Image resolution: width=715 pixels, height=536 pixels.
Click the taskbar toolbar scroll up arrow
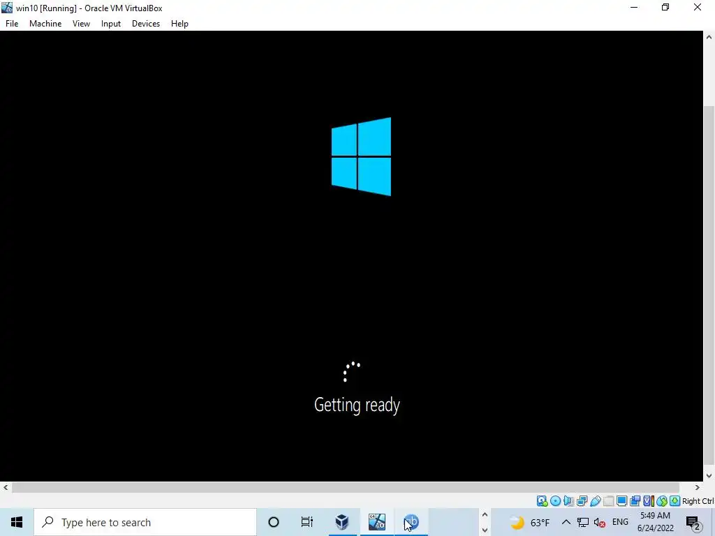pos(485,515)
